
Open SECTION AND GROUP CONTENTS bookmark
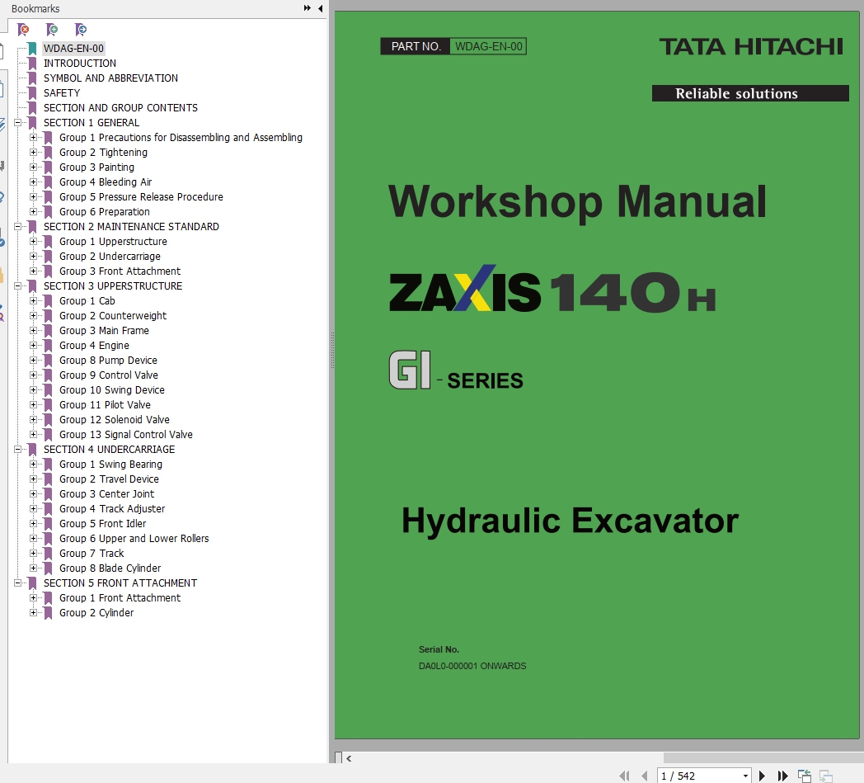pos(120,108)
